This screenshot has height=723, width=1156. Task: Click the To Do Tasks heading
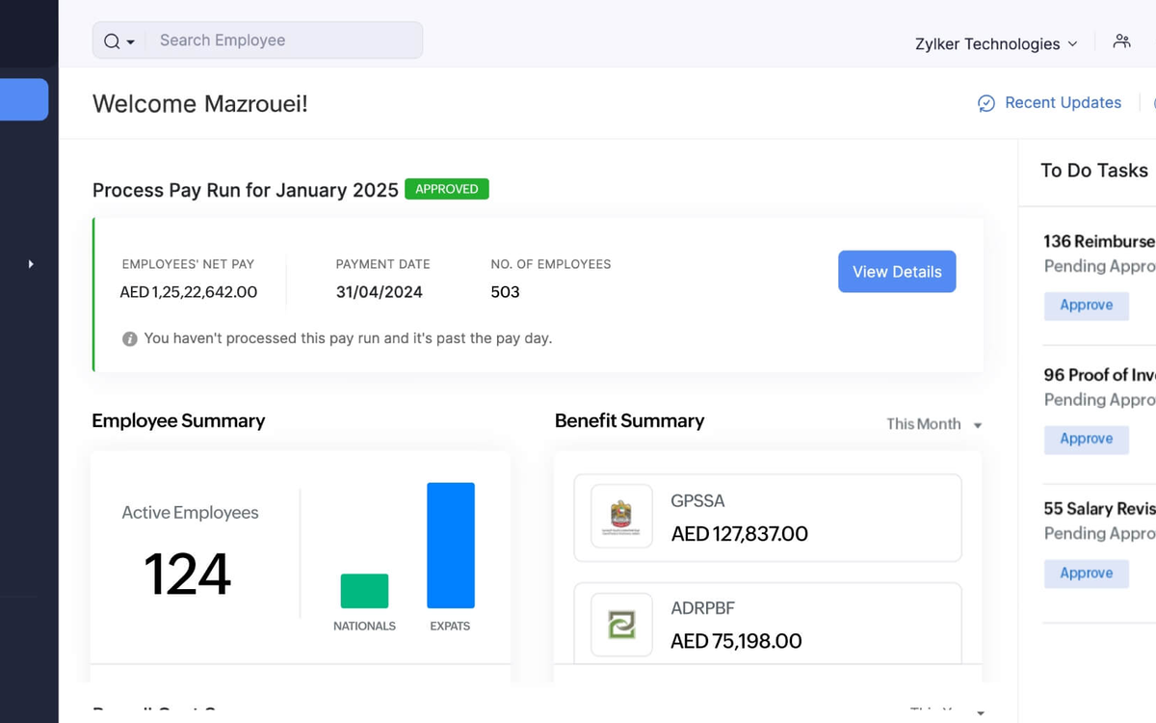1094,171
